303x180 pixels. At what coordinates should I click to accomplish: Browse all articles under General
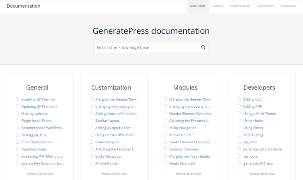pos(40,174)
